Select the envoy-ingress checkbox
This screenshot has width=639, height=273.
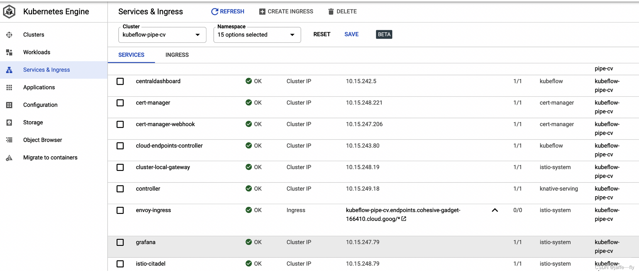(120, 210)
